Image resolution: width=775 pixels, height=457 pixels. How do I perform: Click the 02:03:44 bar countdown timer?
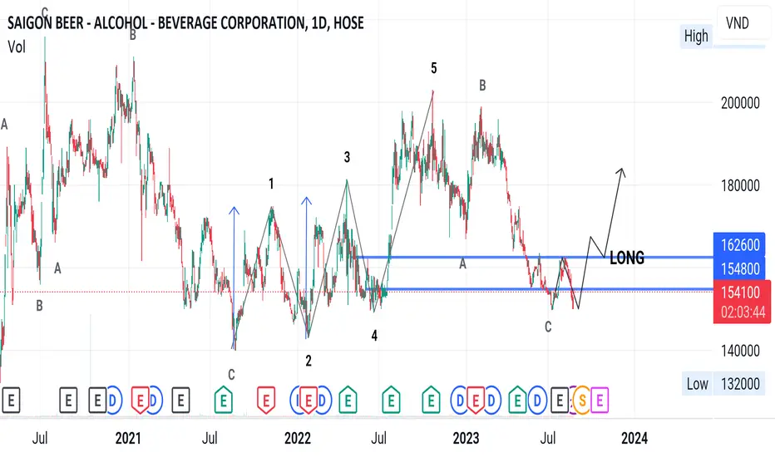(743, 312)
